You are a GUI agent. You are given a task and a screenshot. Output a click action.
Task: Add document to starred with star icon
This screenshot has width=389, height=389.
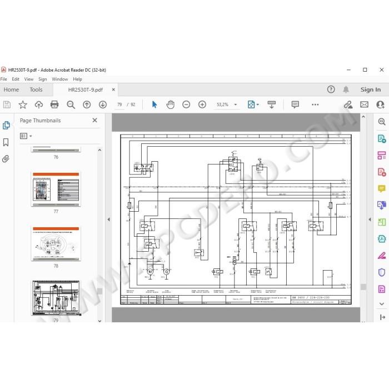(x=23, y=104)
